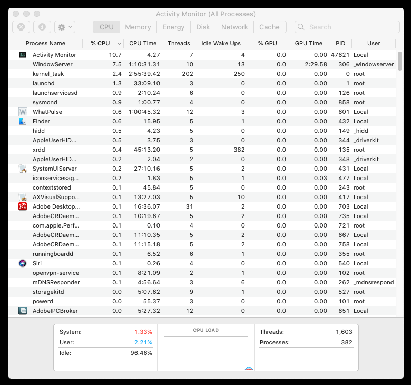The height and width of the screenshot is (385, 411).
Task: Select the sysmond process row
Action: pyautogui.click(x=202, y=102)
